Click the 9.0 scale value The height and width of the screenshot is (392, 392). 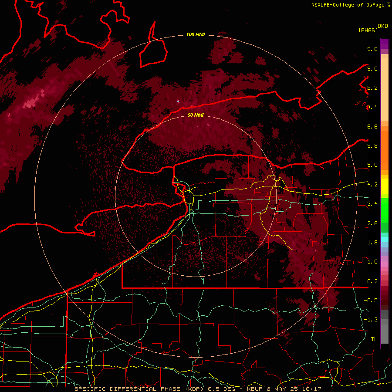click(372, 68)
